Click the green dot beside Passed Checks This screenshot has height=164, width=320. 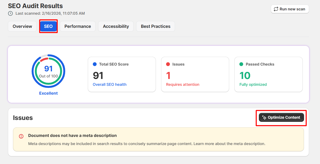[241, 64]
